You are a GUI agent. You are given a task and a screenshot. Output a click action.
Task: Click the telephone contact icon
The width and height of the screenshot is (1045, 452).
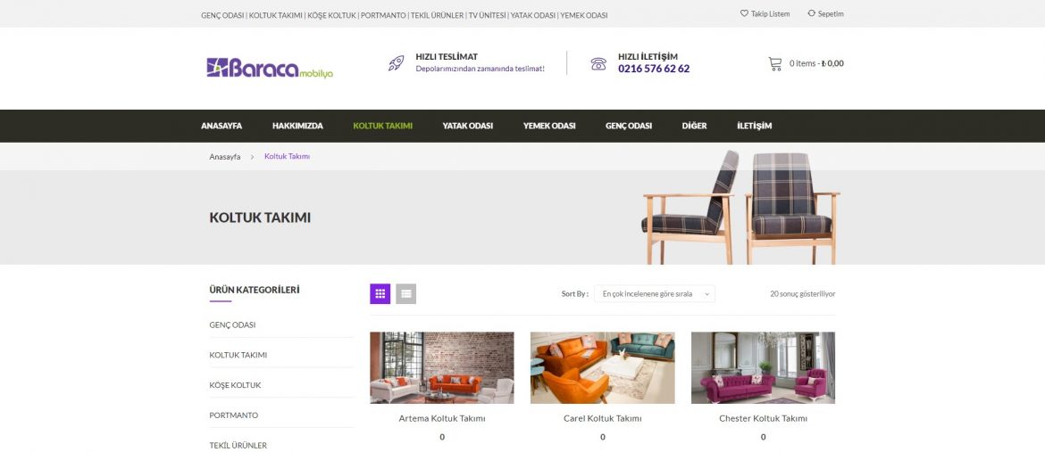point(598,64)
